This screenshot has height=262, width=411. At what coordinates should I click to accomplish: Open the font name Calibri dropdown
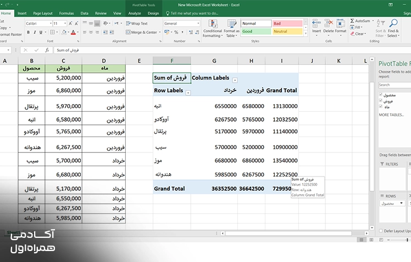(x=51, y=24)
